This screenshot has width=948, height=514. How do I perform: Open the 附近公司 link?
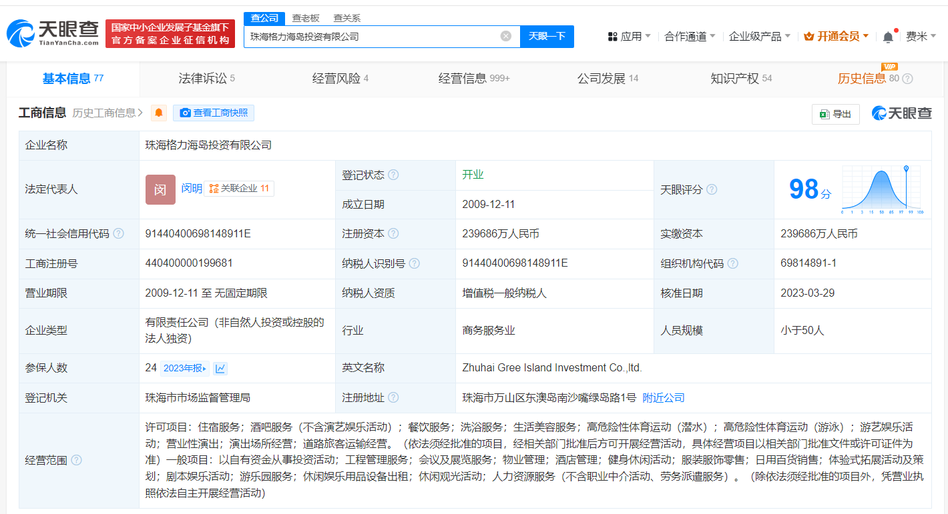664,398
